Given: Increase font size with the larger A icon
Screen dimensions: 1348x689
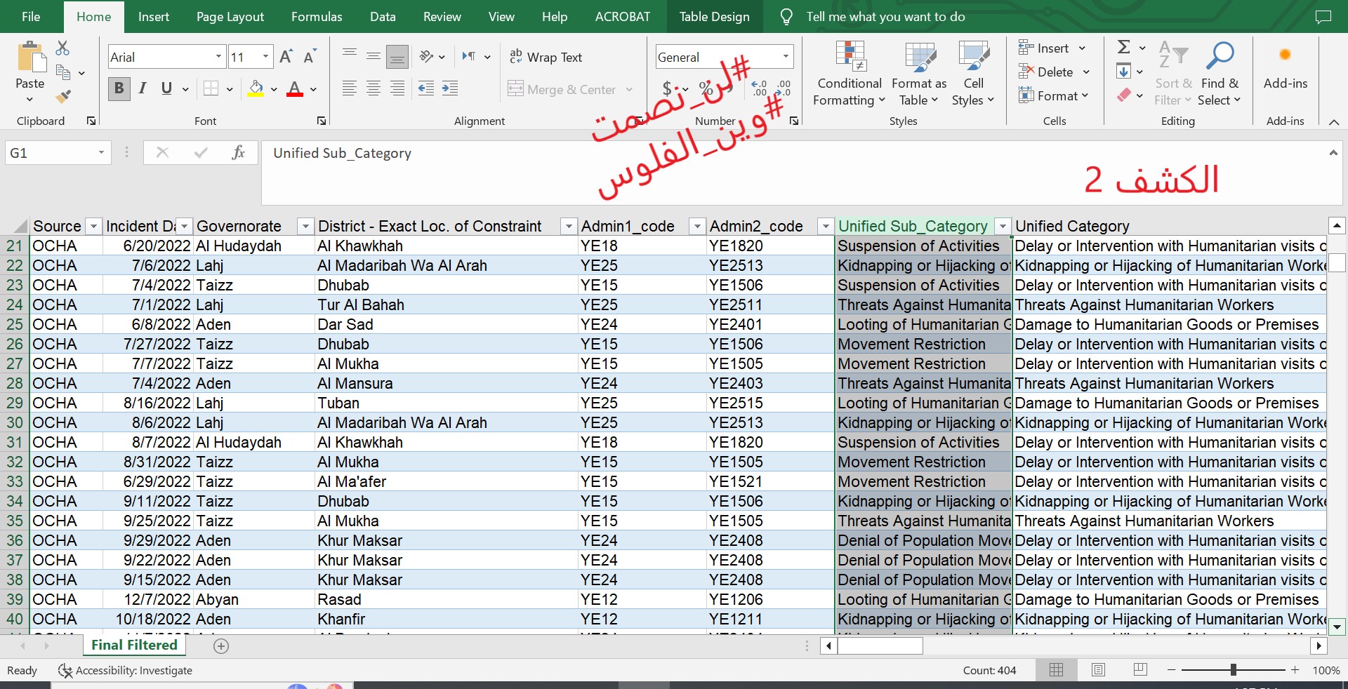Looking at the screenshot, I should pyautogui.click(x=286, y=57).
